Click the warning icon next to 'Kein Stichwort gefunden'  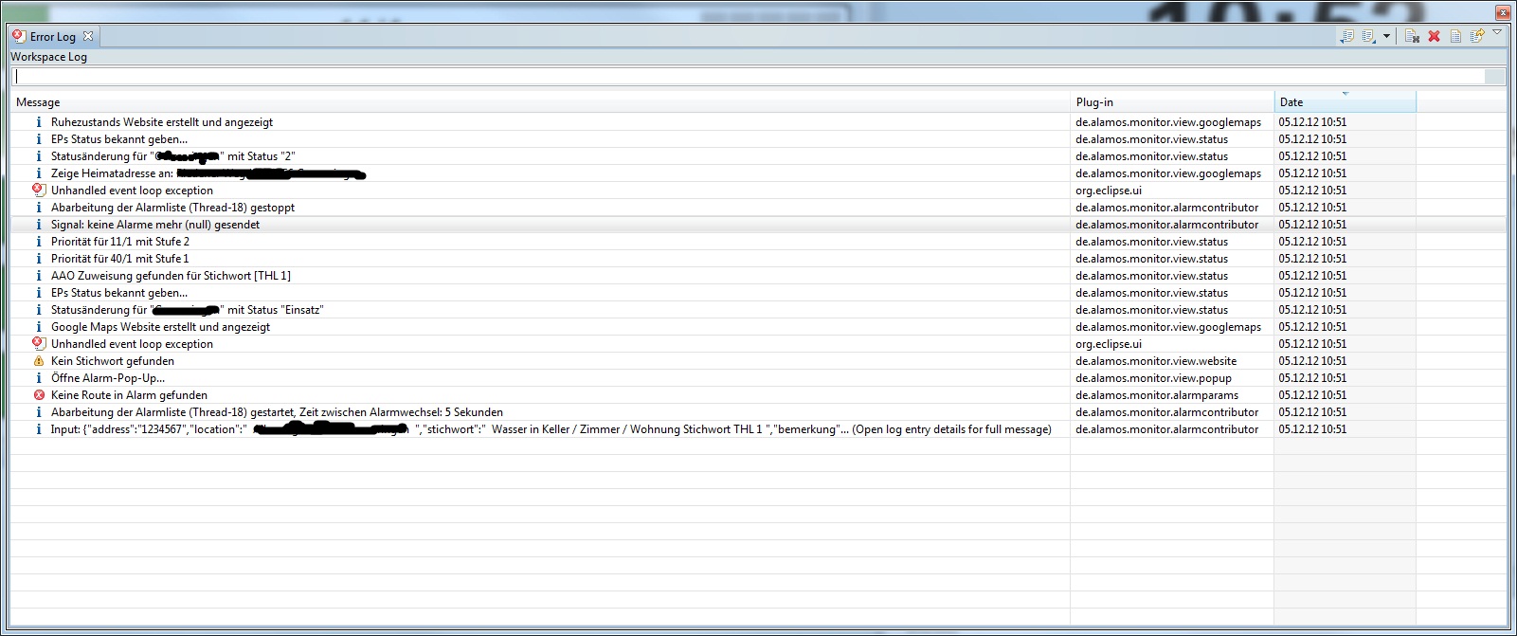[x=39, y=361]
